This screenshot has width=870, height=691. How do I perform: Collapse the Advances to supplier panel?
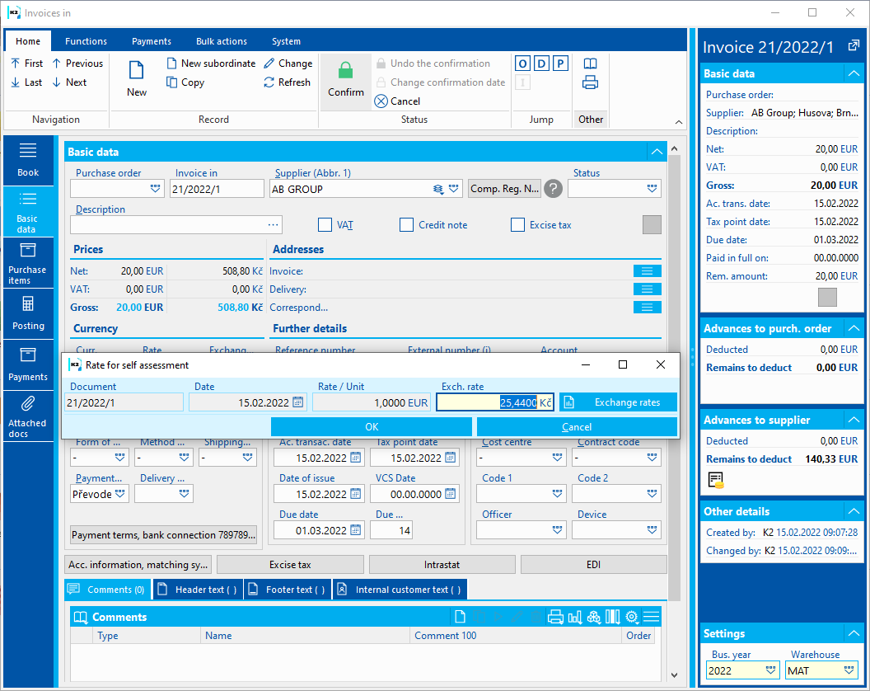point(854,420)
